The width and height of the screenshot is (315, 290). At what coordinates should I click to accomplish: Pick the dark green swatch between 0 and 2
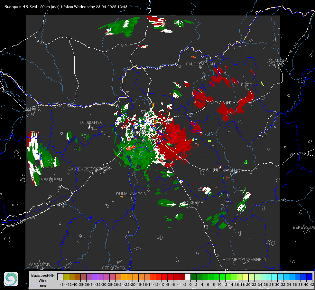193,276
